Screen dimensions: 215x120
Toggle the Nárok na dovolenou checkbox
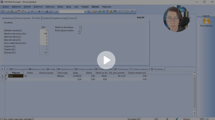[x=80, y=27]
